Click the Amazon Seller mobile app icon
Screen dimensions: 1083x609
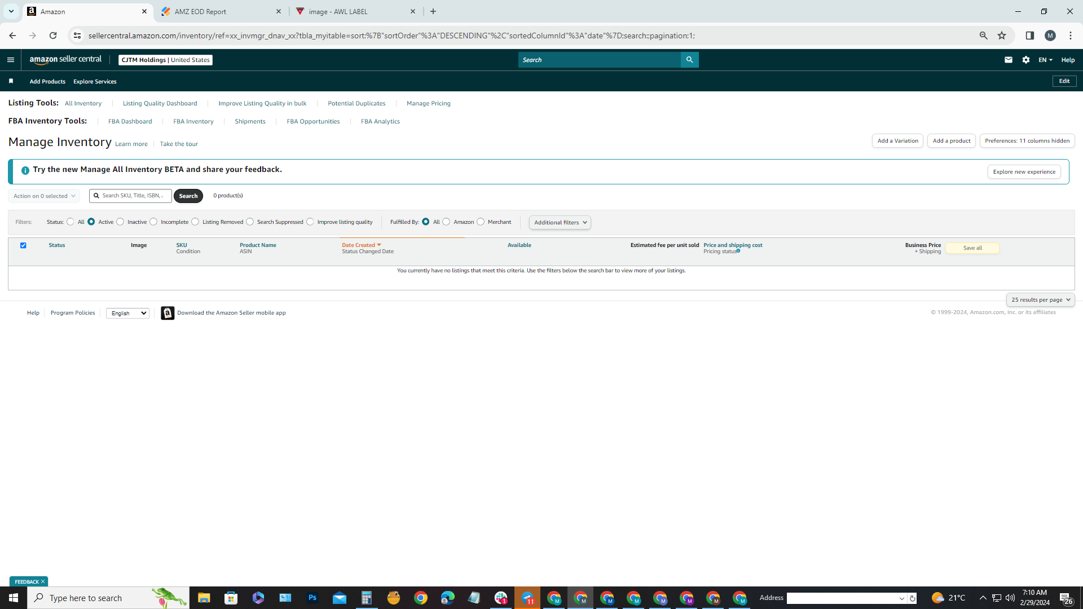pos(168,313)
